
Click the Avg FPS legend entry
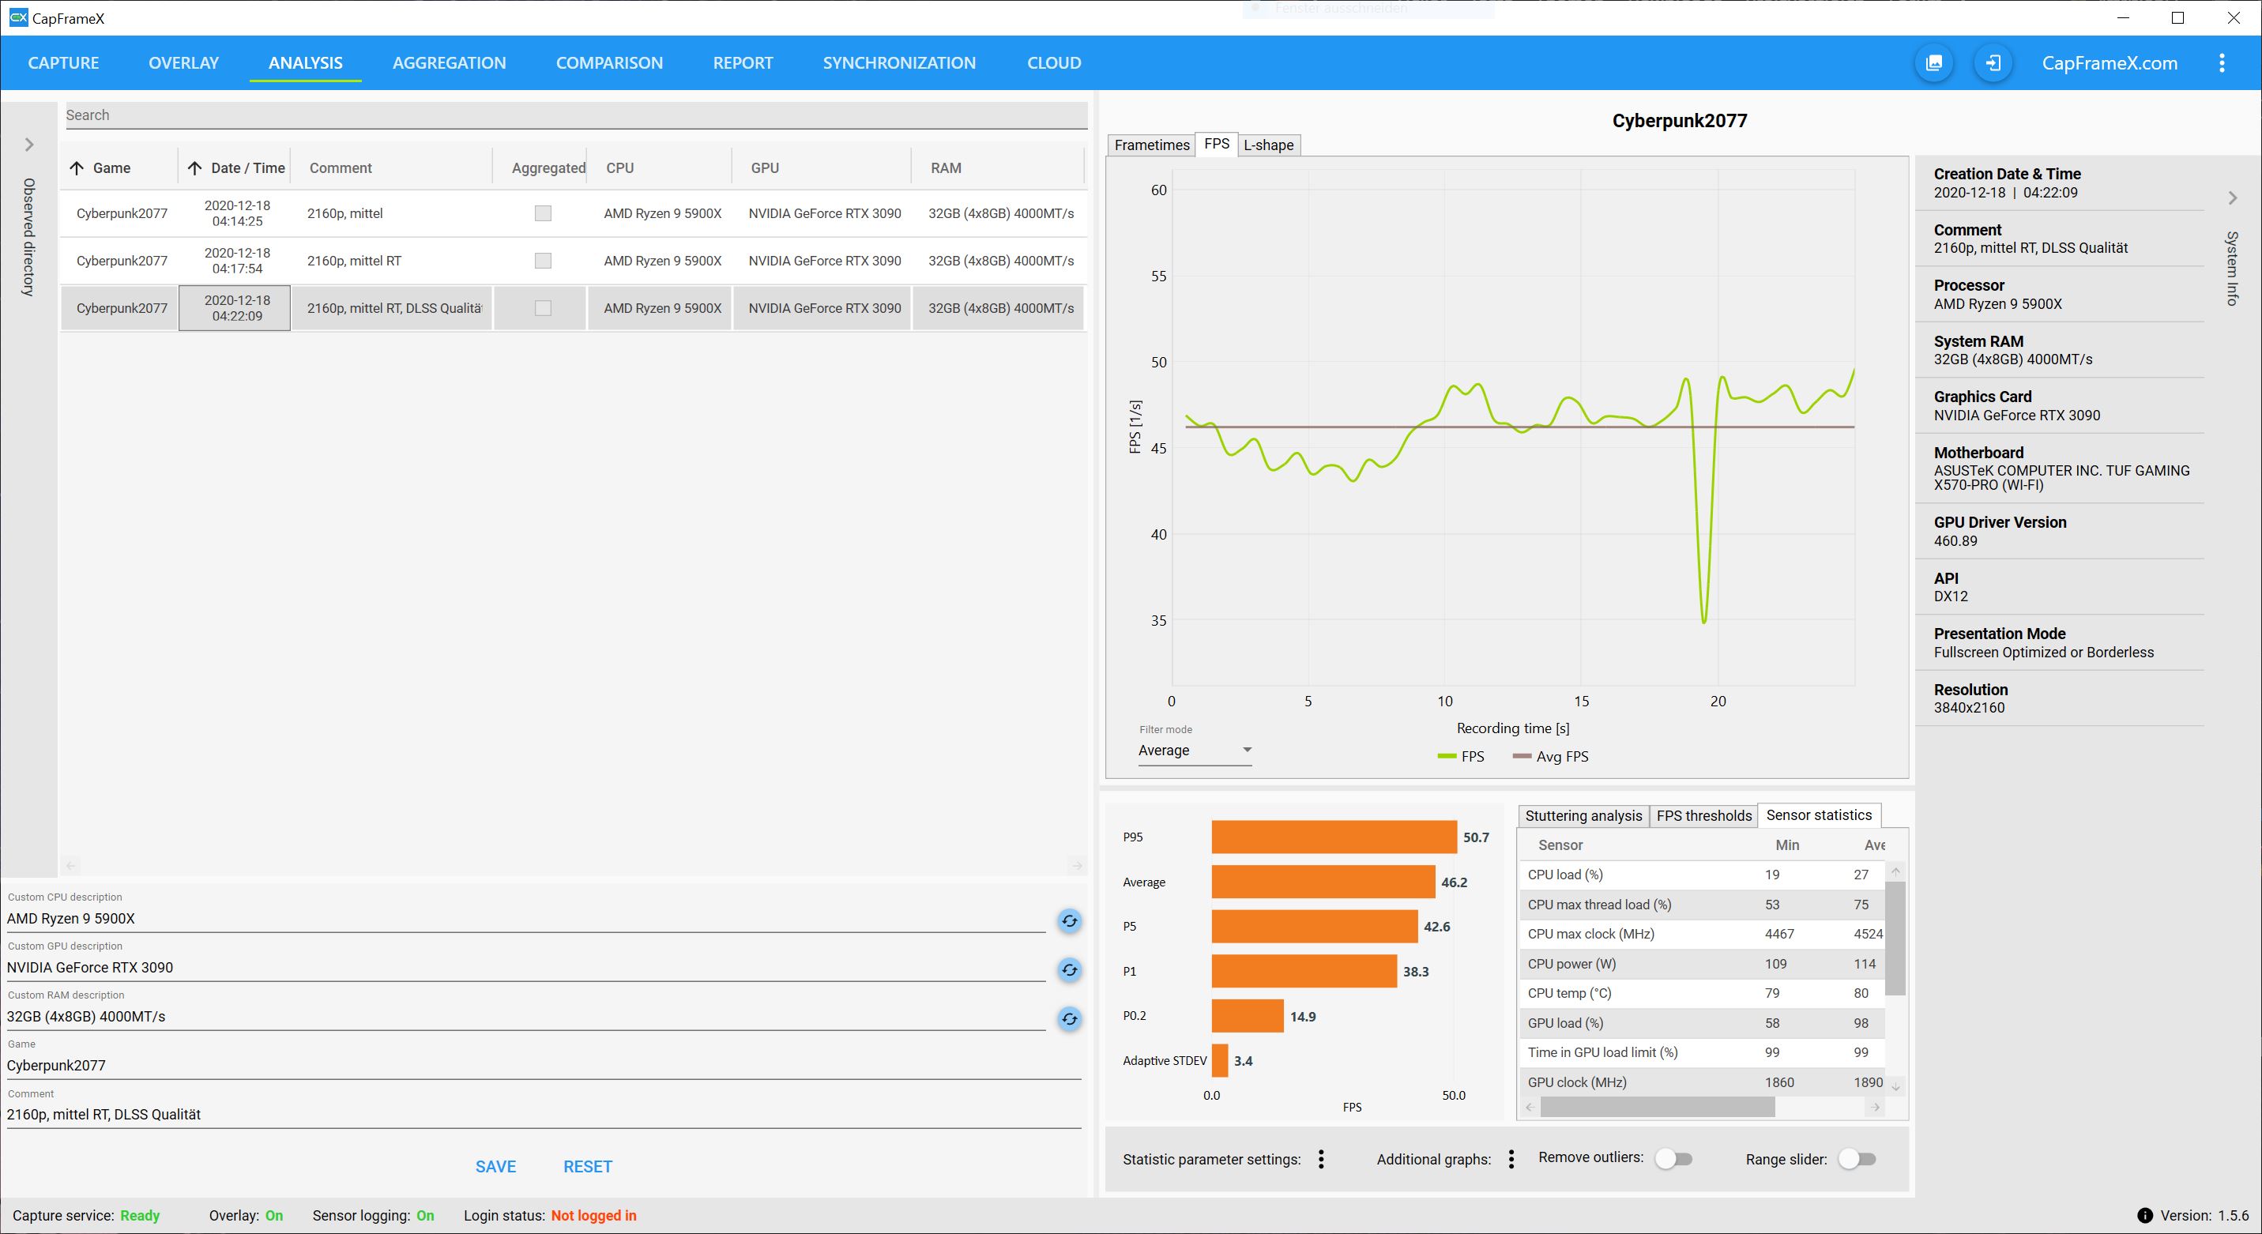point(1551,756)
